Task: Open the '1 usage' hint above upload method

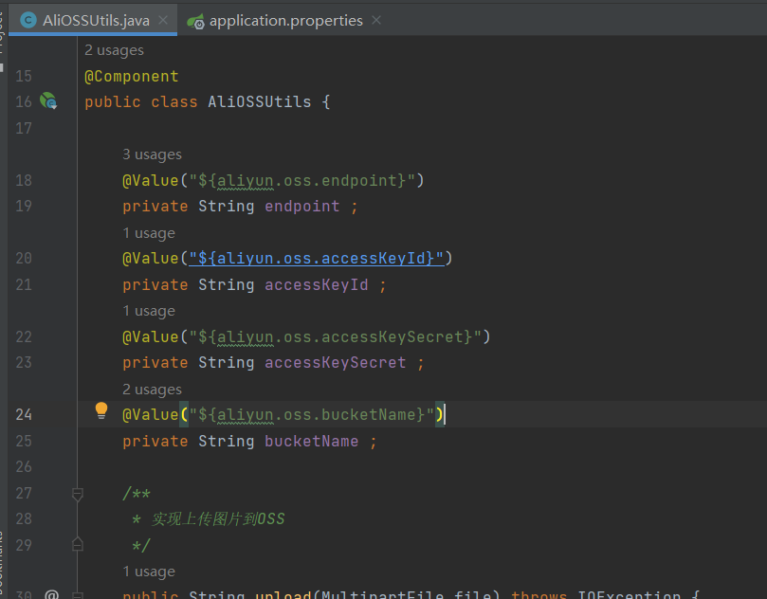Action: pos(149,572)
